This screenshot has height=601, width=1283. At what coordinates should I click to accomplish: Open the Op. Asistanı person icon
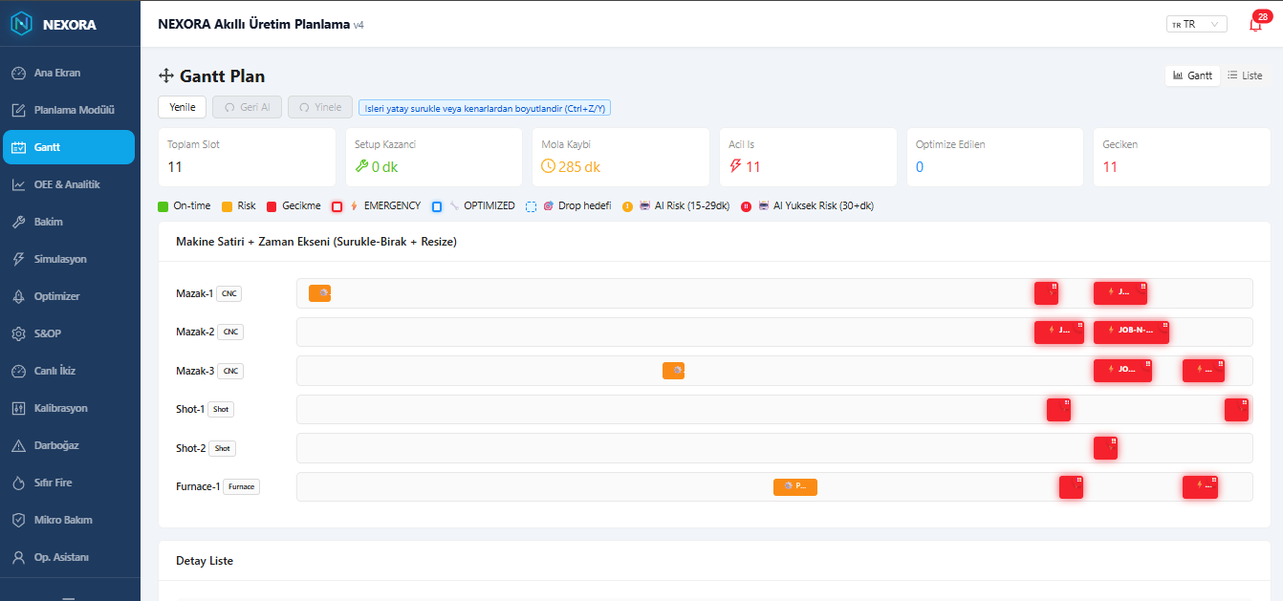(18, 557)
